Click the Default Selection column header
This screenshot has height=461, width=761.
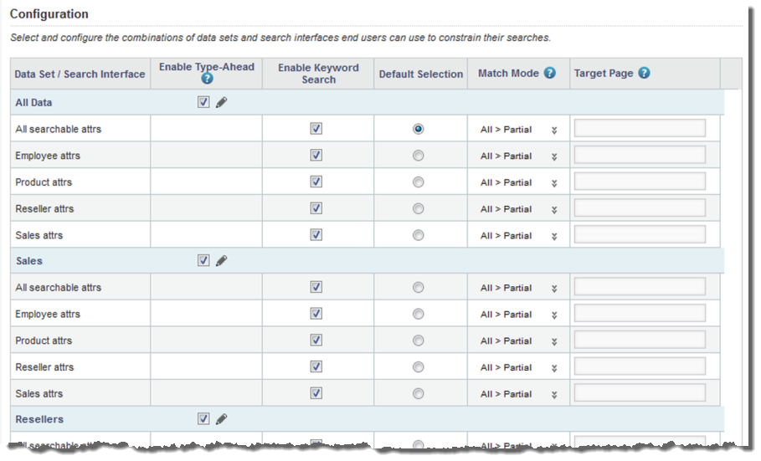421,74
